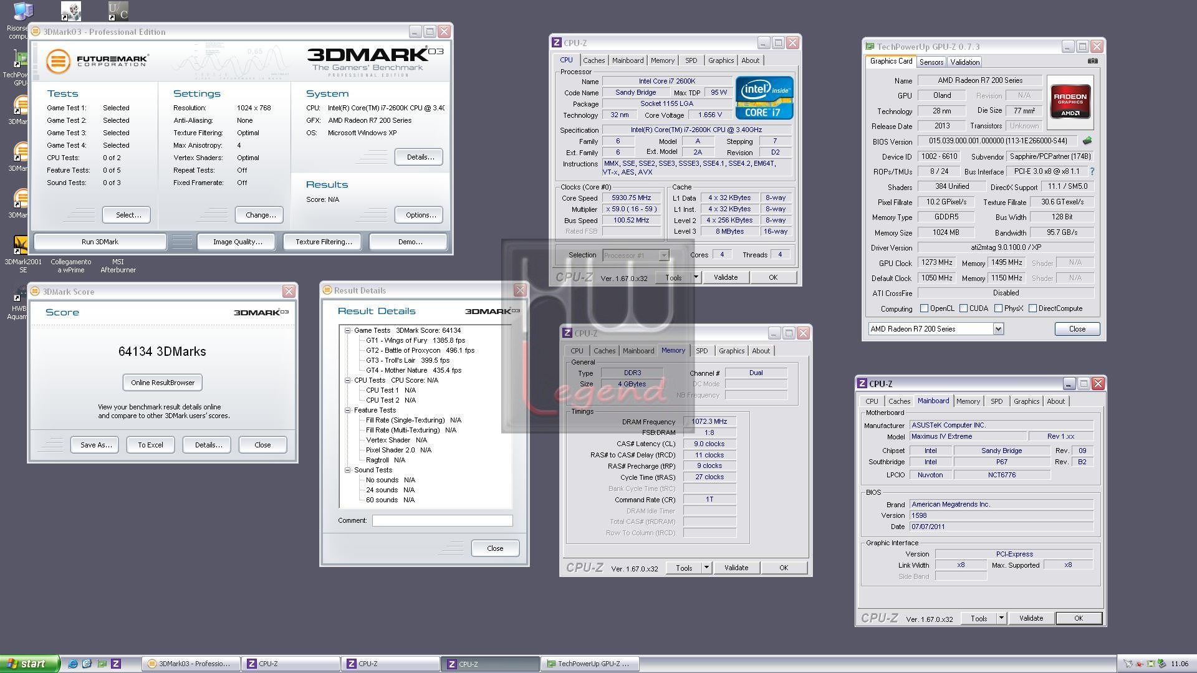
Task: Open Risorse del computer desktop icon
Action: pyautogui.click(x=22, y=12)
